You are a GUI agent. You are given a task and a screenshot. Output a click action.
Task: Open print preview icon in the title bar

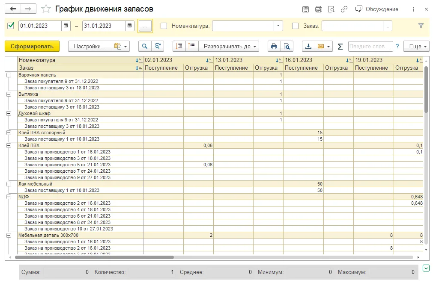click(x=331, y=9)
